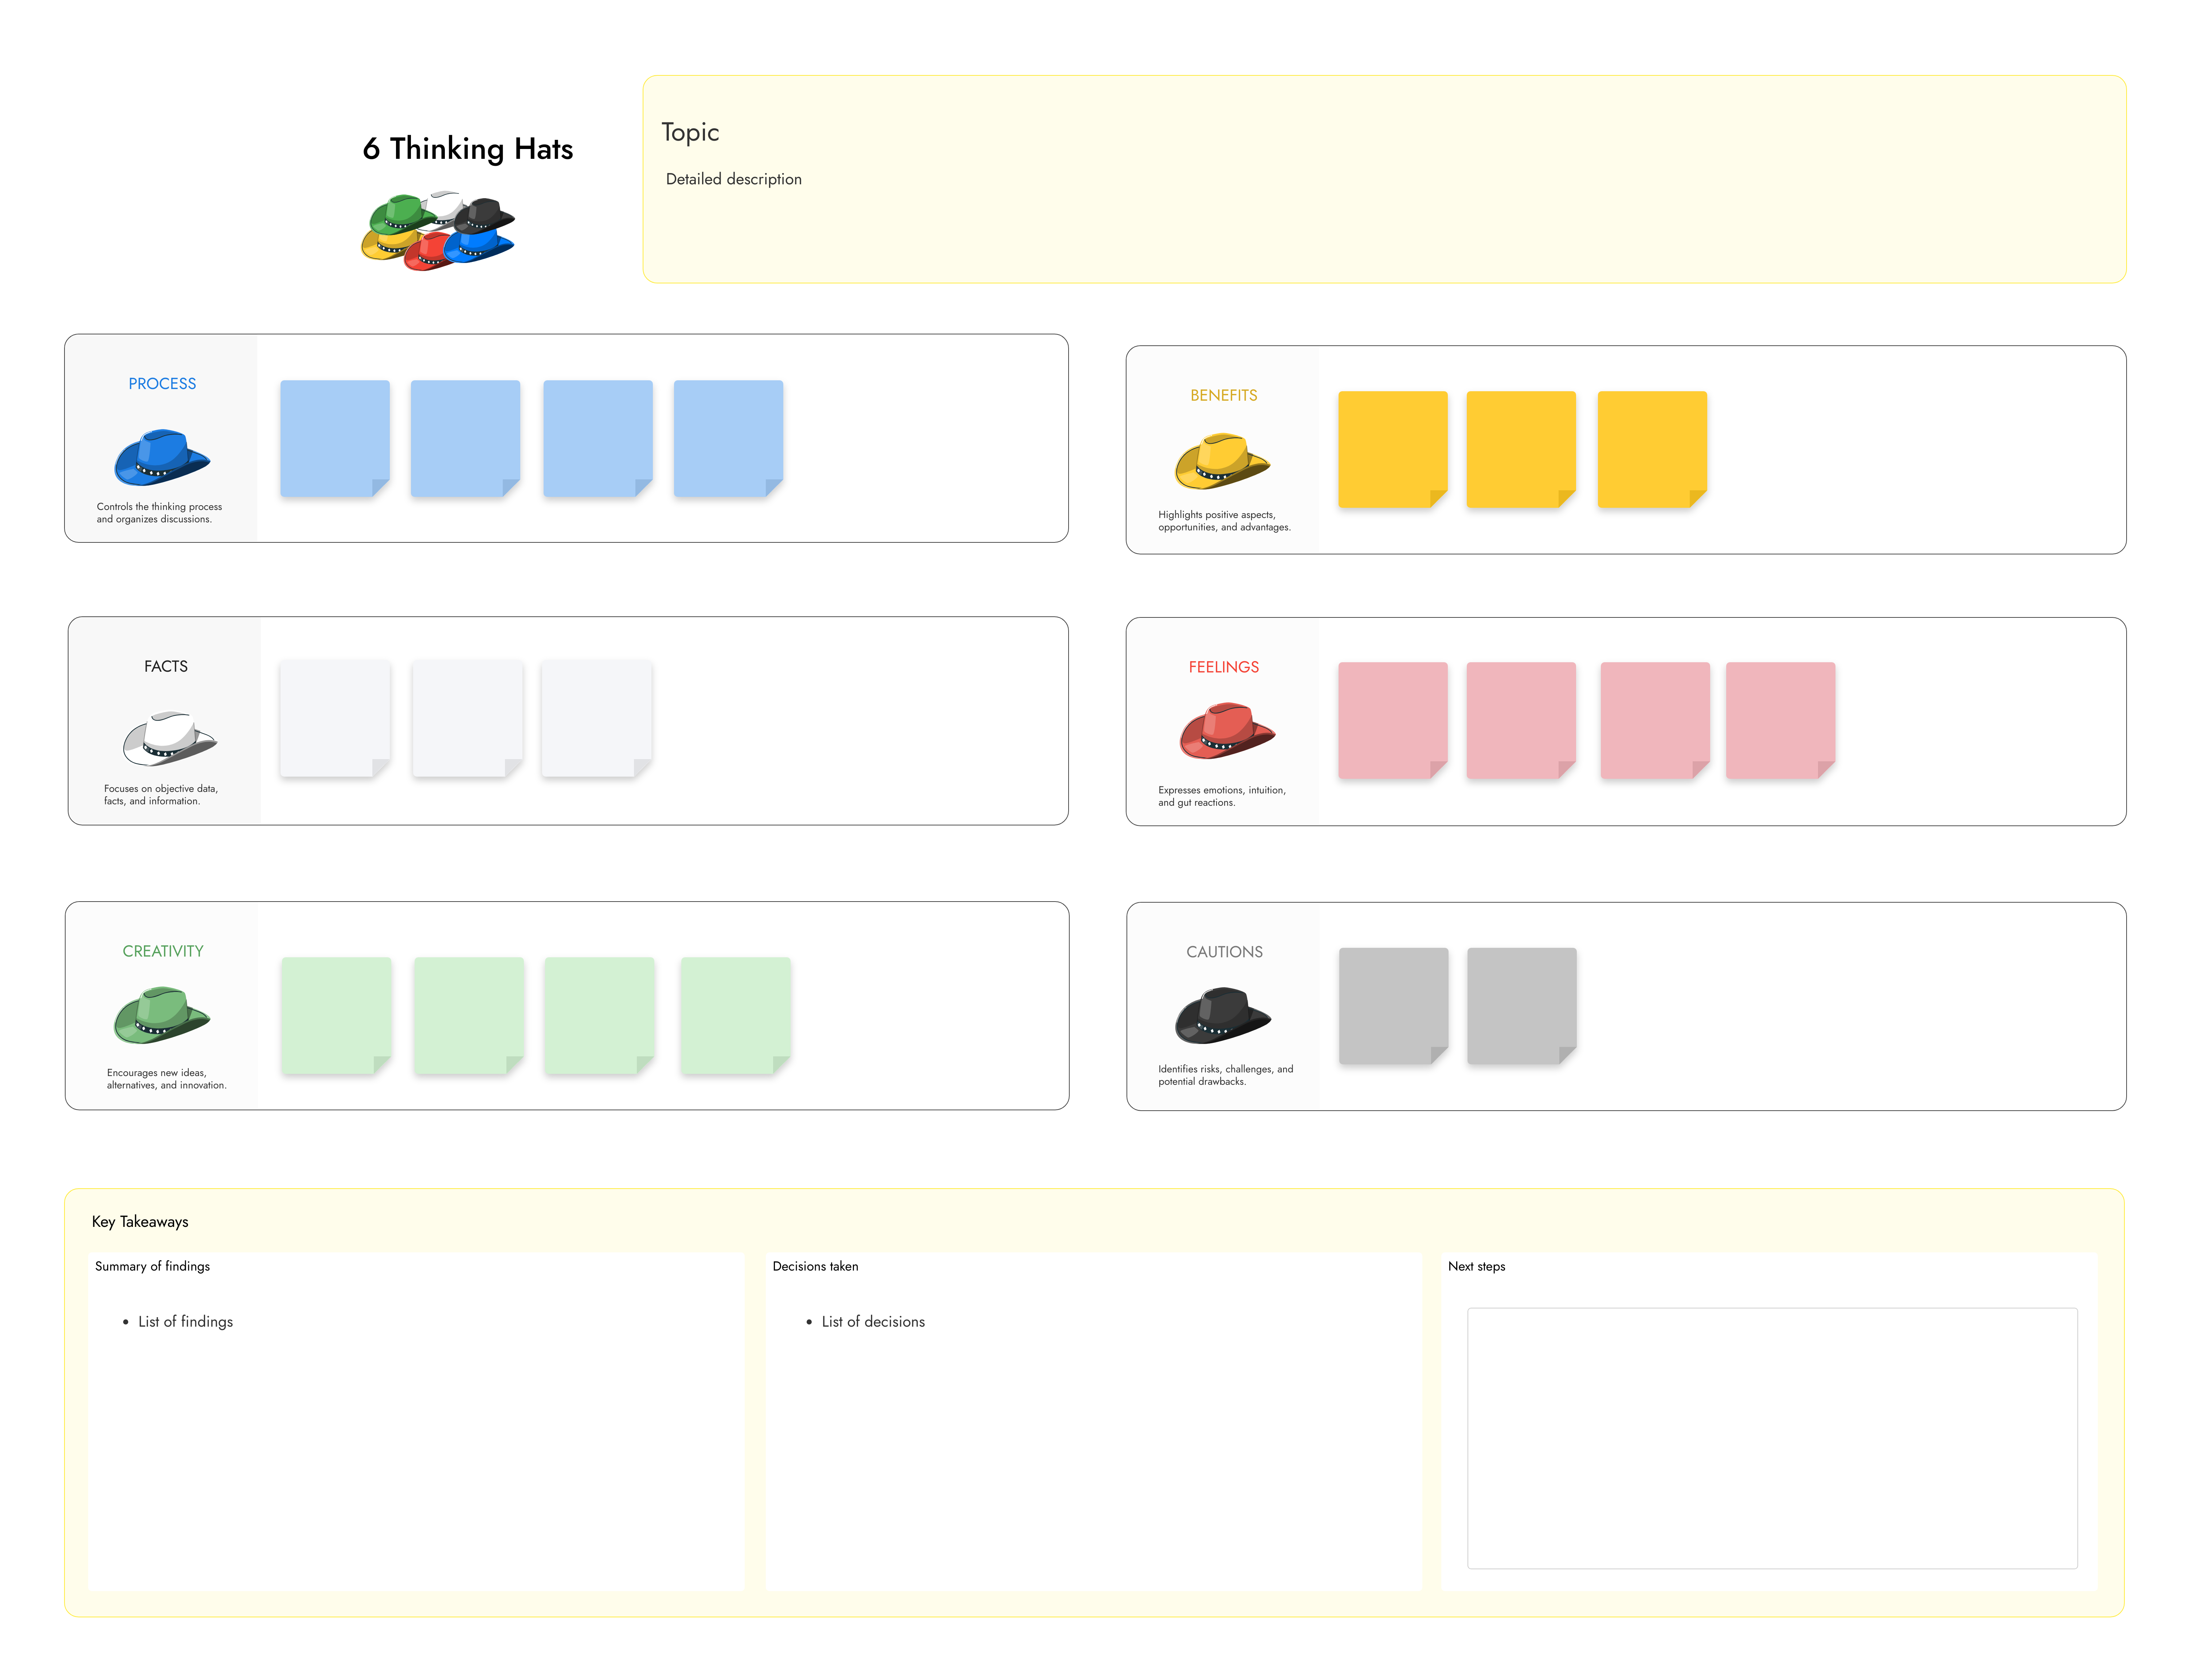Click the black Cautions hat icon

1222,1015
